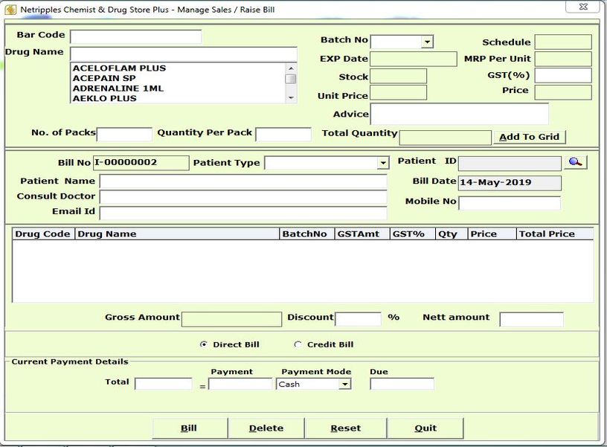Screen dimensions: 607x447
Task: Click the Quit button
Action: click(425, 428)
